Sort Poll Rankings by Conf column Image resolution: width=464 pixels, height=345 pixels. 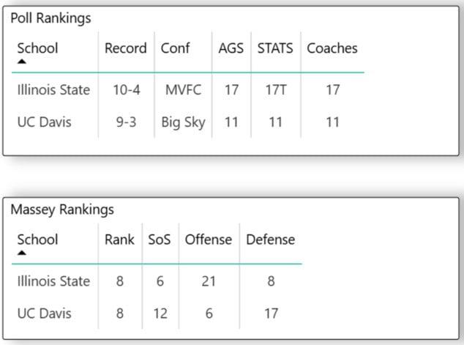point(175,48)
